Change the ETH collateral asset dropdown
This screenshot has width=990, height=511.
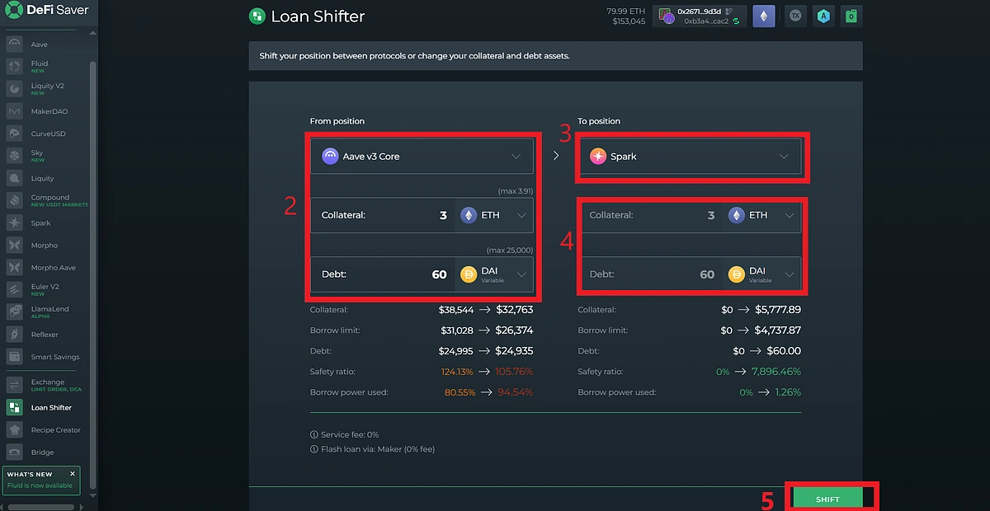coord(493,215)
